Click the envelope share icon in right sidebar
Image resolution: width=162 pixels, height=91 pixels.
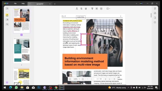pyautogui.click(x=155, y=22)
